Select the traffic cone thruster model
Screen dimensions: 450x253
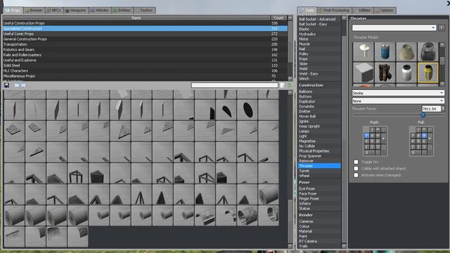406,51
